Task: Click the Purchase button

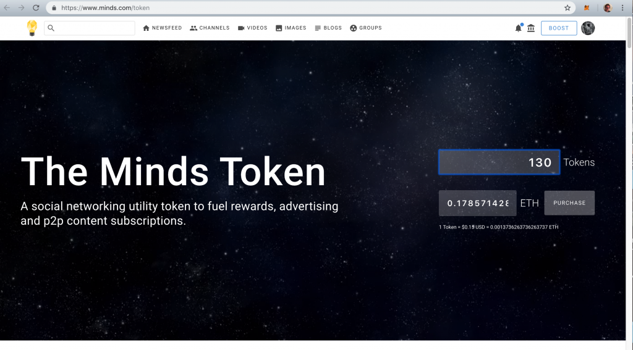Action: click(569, 203)
